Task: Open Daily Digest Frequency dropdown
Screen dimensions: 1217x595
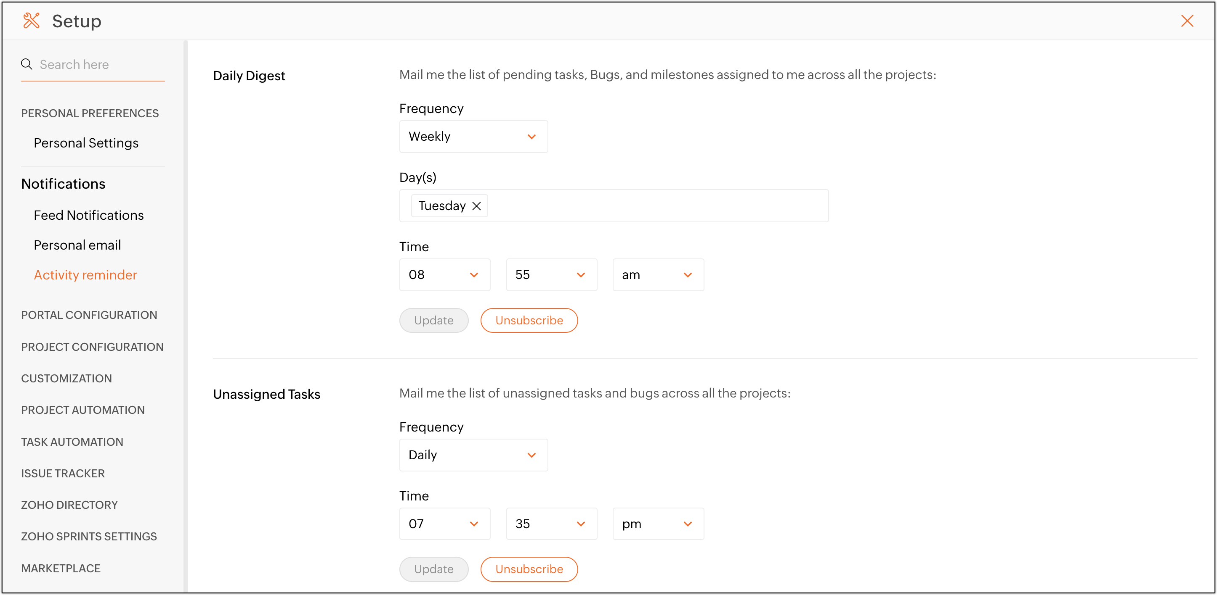Action: coord(473,137)
